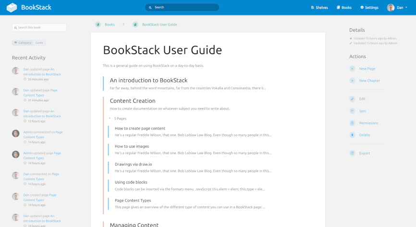
Task: Open the Books menu item
Action: pyautogui.click(x=344, y=7)
